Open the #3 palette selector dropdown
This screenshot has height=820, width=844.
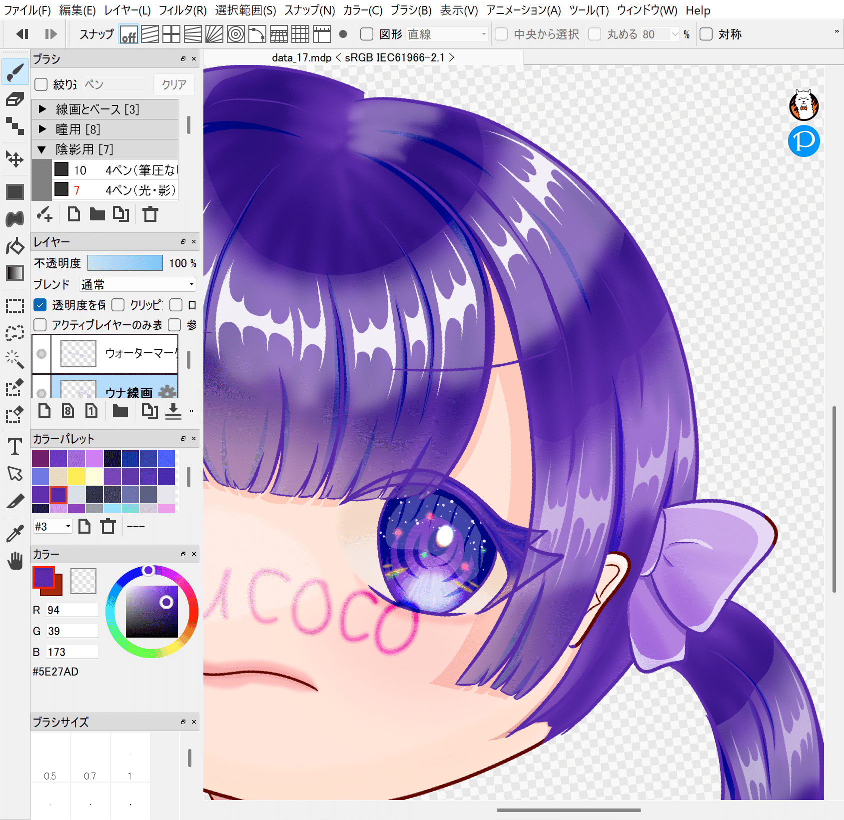(x=52, y=526)
